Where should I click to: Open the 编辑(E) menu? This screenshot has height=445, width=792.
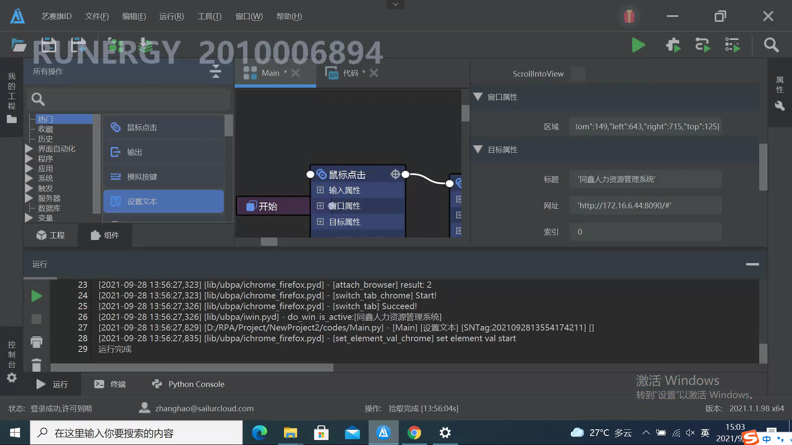pos(134,16)
